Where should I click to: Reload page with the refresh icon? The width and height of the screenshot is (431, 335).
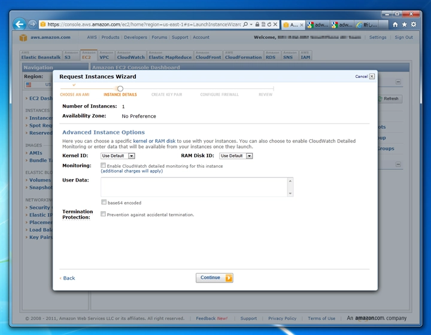pos(269,24)
